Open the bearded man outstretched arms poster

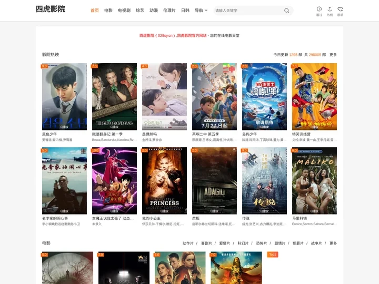tap(236, 268)
